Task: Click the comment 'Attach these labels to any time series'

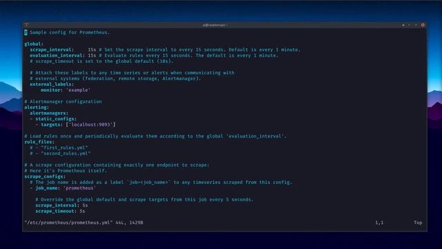Action: 132,73
